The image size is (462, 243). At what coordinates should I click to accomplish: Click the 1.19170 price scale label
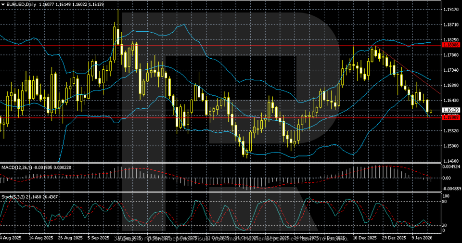pos(449,9)
